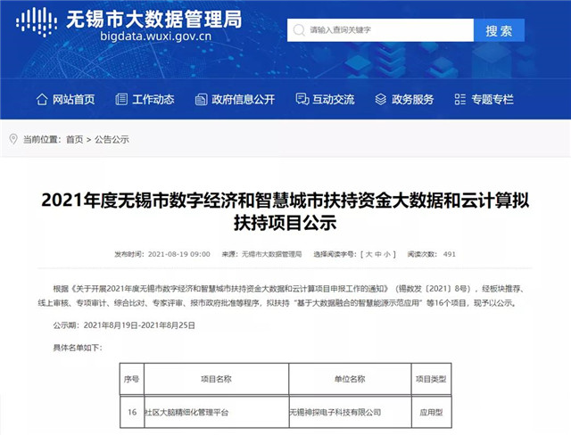The width and height of the screenshot is (571, 435).
Task: Click the people icon beside 政府信息公开
Action: tap(202, 99)
